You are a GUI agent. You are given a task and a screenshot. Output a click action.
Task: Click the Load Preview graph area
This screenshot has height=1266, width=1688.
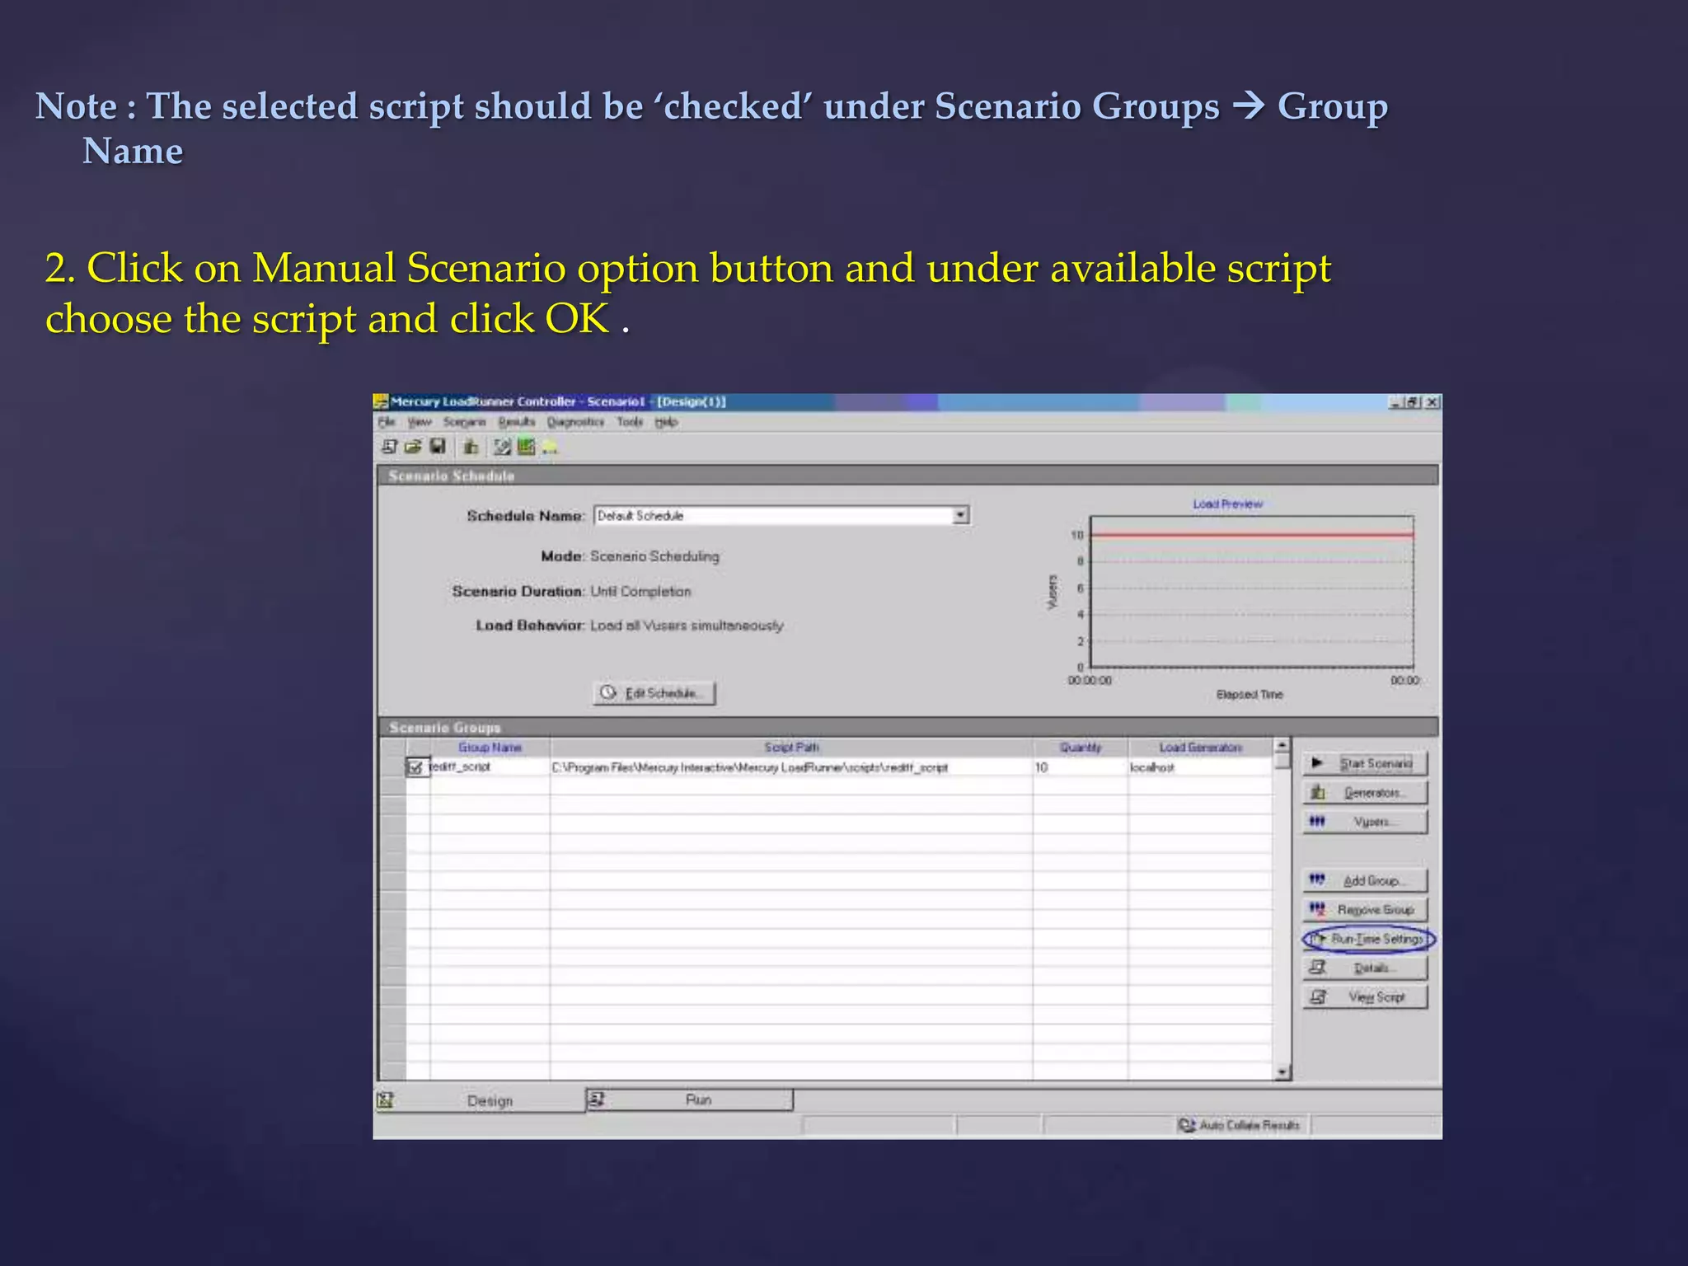(1251, 592)
